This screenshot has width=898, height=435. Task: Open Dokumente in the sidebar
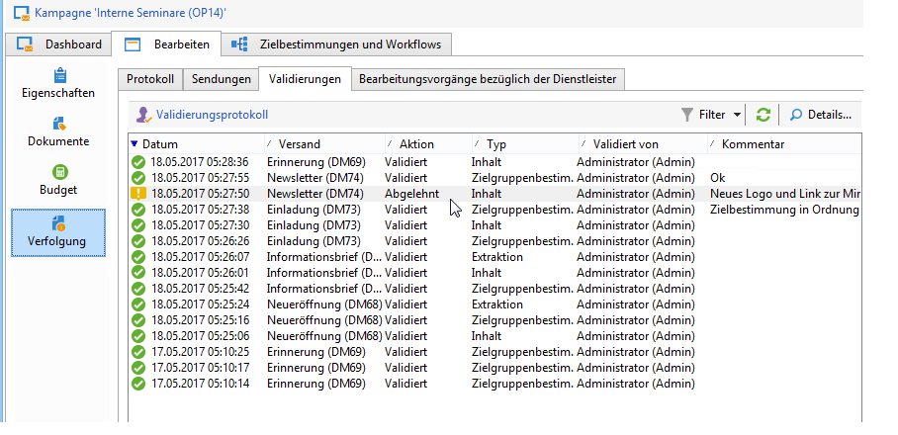tap(58, 131)
